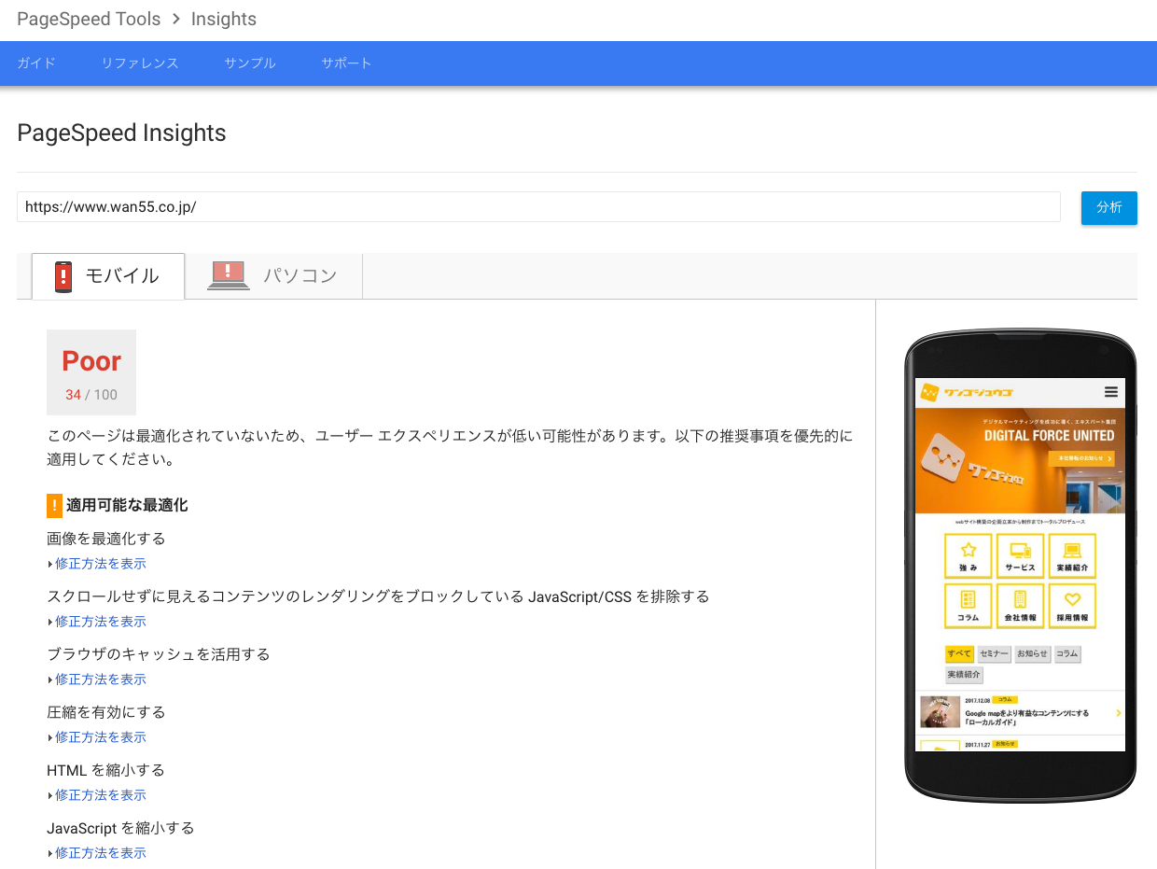Image resolution: width=1157 pixels, height=869 pixels.
Task: Select the すべて filter in phone preview
Action: (x=959, y=654)
